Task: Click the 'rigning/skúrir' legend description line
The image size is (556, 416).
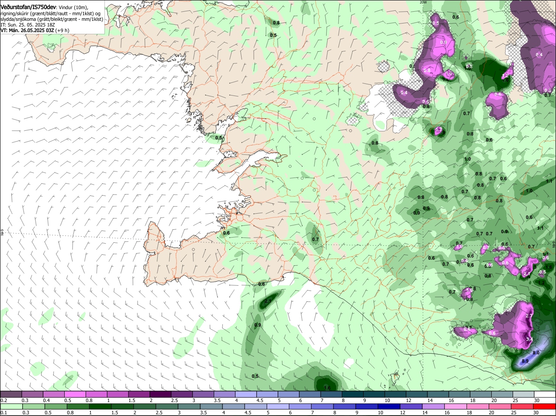Action: [50, 13]
